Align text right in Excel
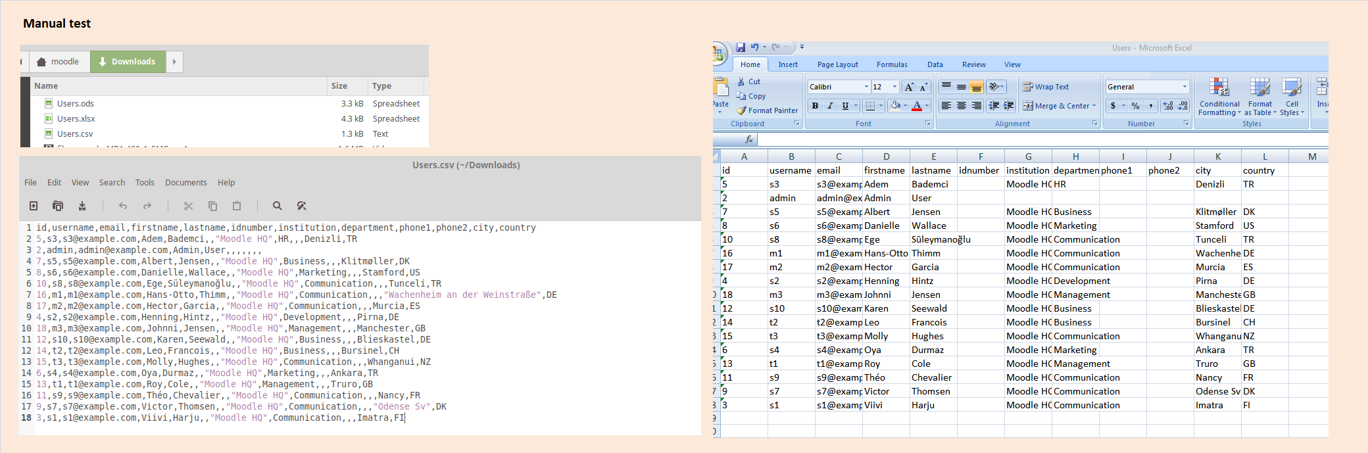This screenshot has width=1368, height=453. (976, 106)
